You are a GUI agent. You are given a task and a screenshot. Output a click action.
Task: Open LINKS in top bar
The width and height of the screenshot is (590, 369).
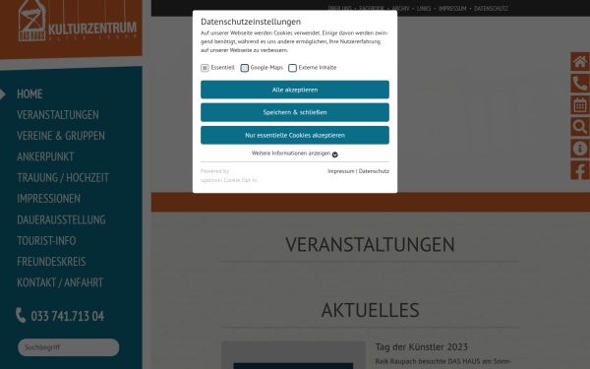point(424,8)
